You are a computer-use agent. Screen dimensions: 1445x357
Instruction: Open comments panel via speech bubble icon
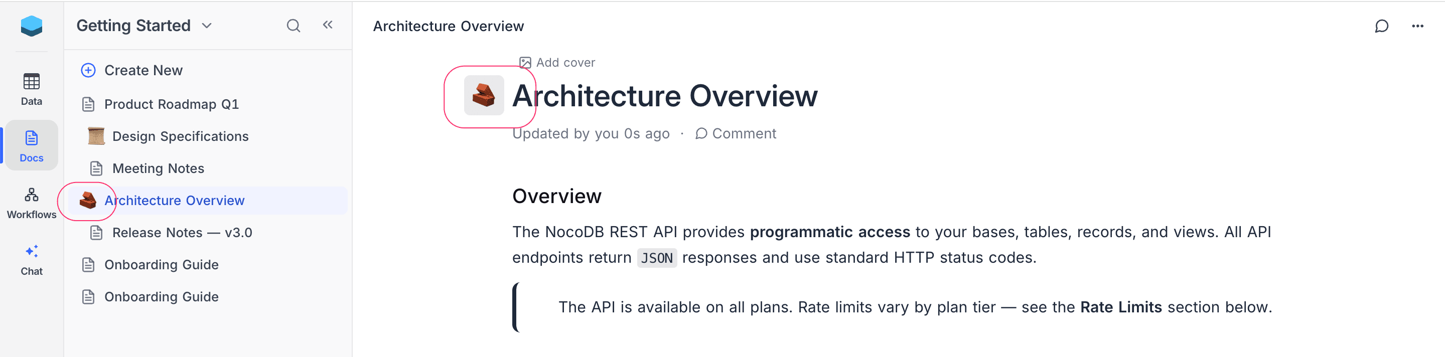point(1381,27)
